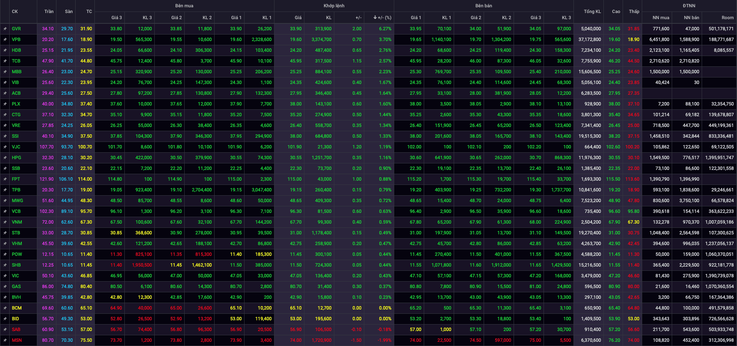Pin the VPB row
737x346 pixels.
[x=5, y=40]
